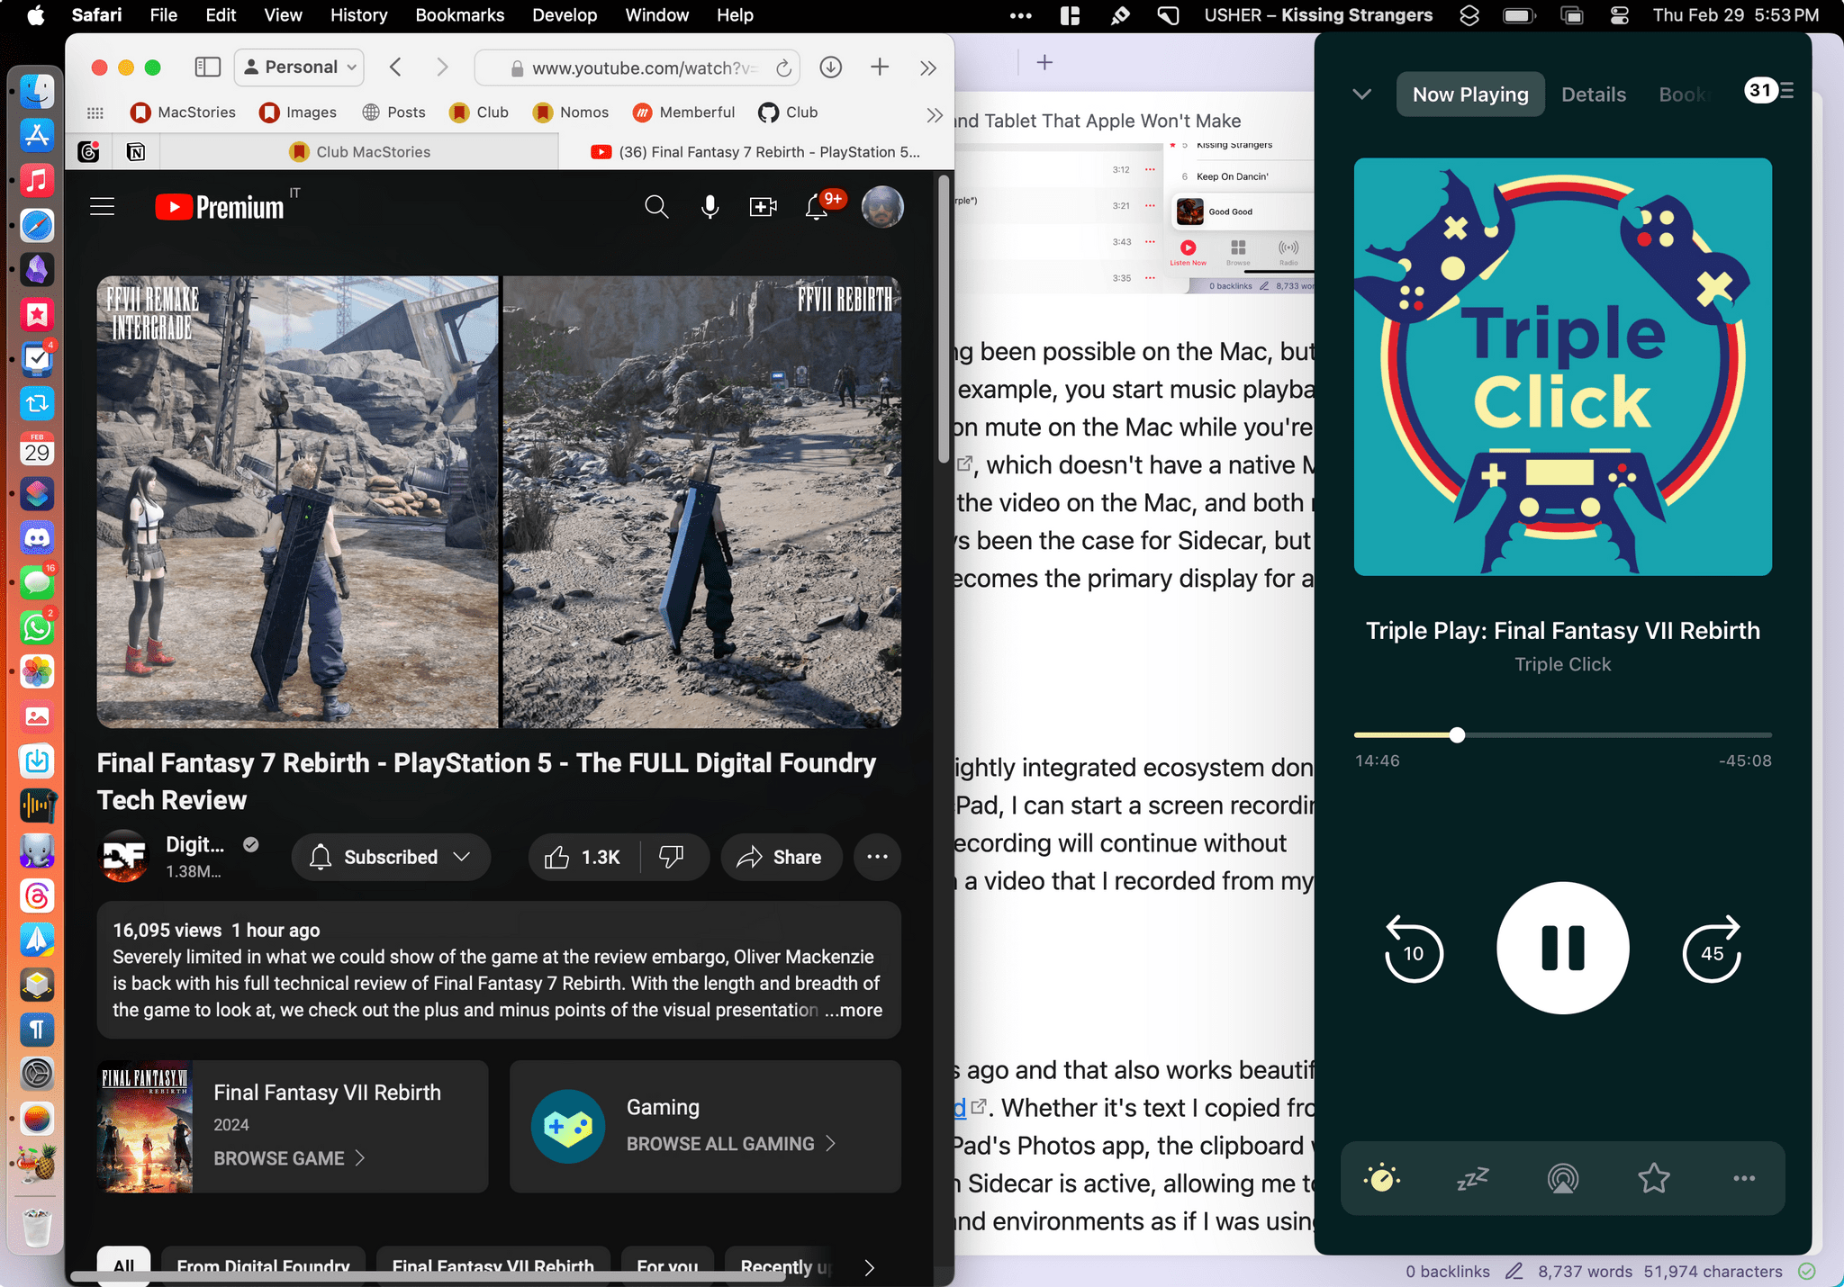The image size is (1844, 1287).
Task: Open Threads app in the Dock
Action: tap(37, 895)
